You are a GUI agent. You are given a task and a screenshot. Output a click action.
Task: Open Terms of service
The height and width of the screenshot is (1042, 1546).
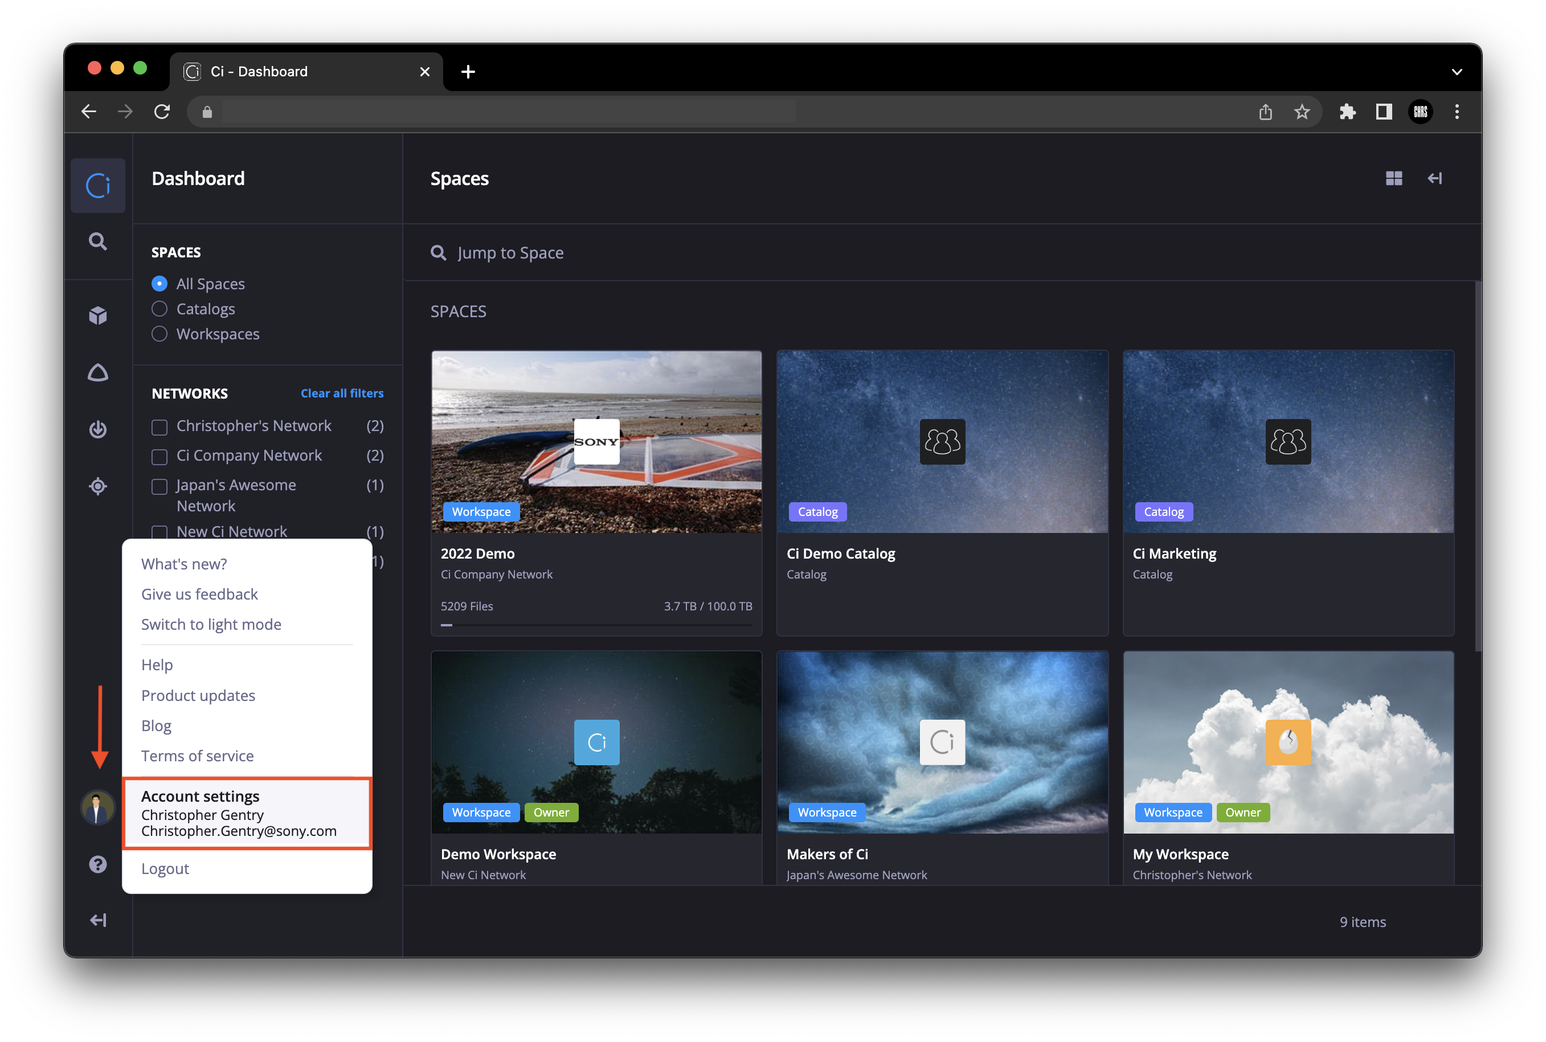[198, 756]
